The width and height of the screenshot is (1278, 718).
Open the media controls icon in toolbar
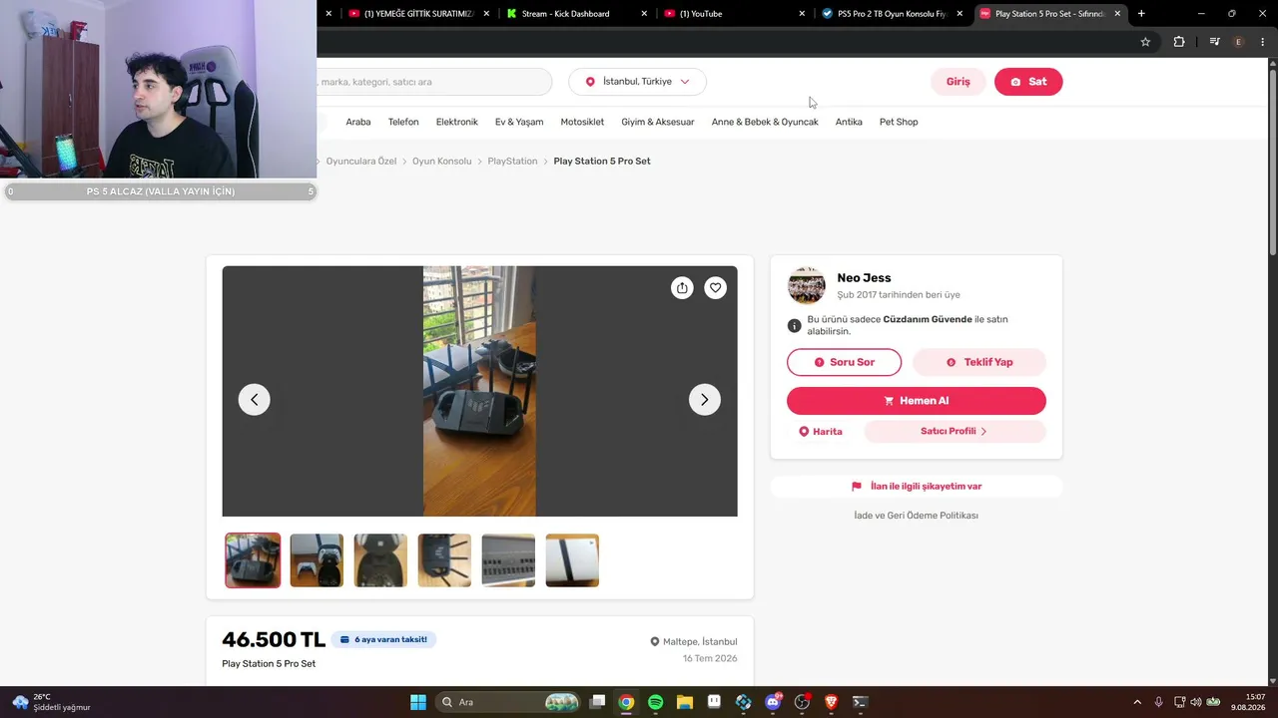click(x=1214, y=42)
